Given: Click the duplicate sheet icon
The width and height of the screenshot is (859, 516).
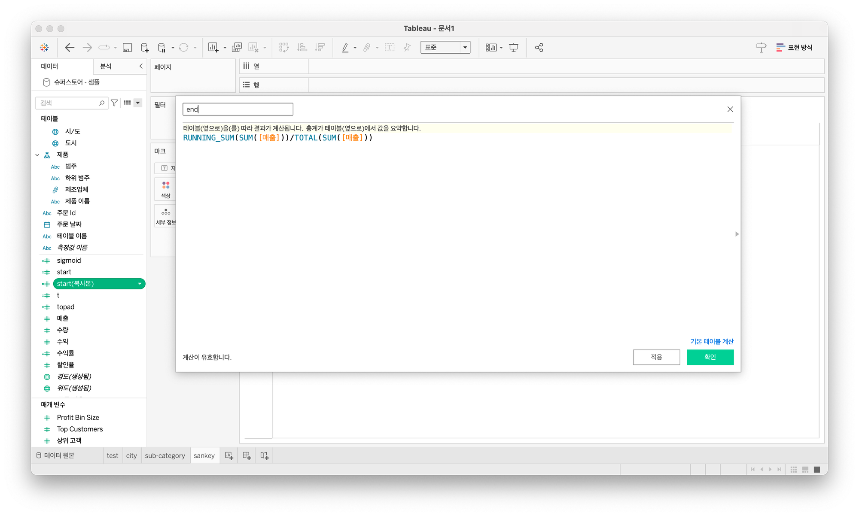Looking at the screenshot, I should point(237,48).
